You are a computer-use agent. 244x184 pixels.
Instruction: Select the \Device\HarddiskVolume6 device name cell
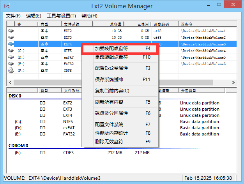click(203, 64)
